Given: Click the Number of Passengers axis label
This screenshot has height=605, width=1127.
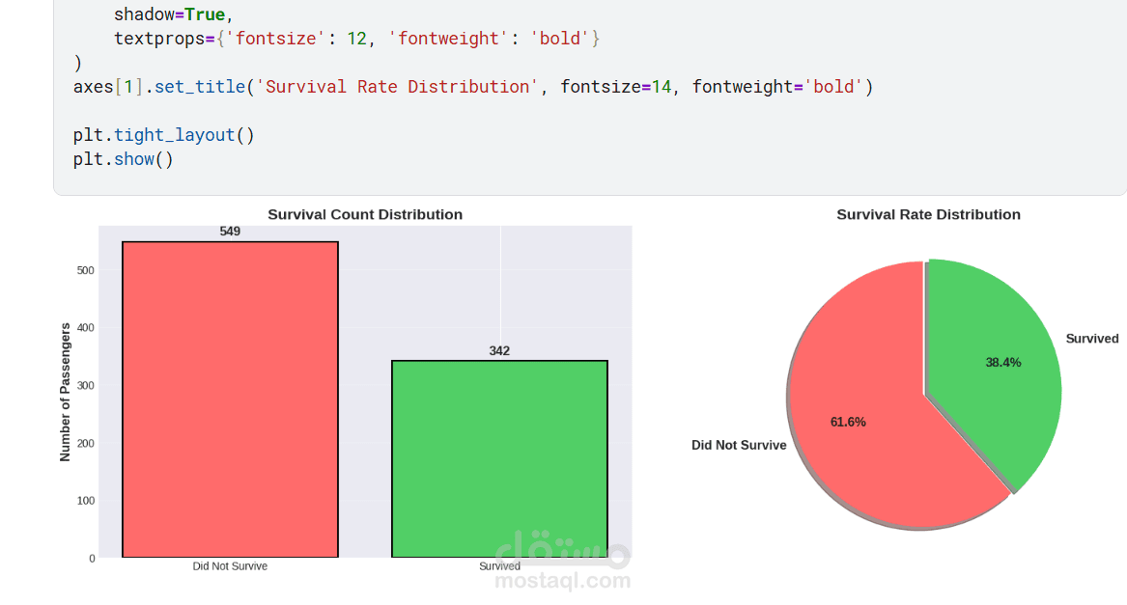Looking at the screenshot, I should pyautogui.click(x=66, y=392).
